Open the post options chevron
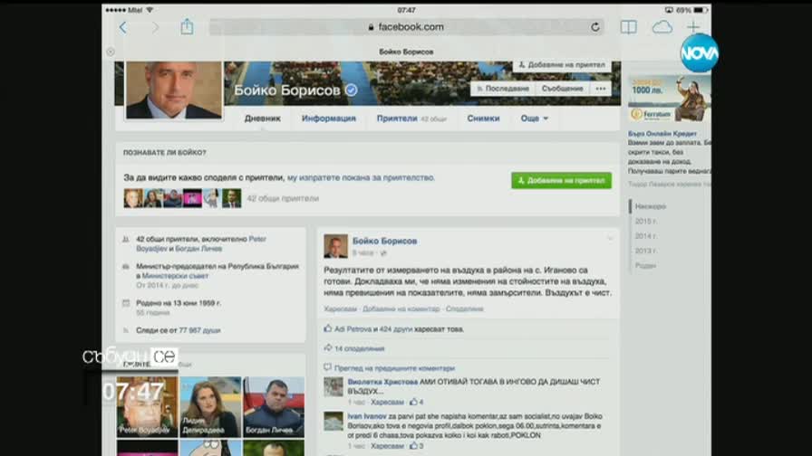This screenshot has width=812, height=456. coord(610,239)
